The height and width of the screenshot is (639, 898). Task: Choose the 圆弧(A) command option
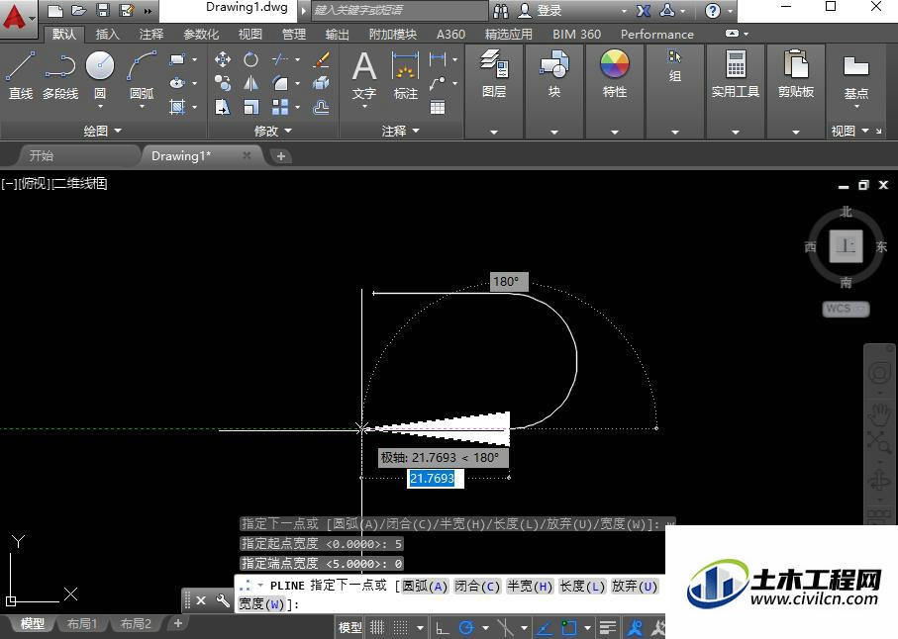click(425, 587)
